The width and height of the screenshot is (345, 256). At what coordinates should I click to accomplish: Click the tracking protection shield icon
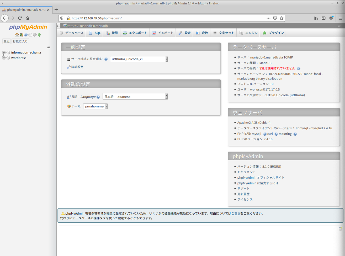62,18
